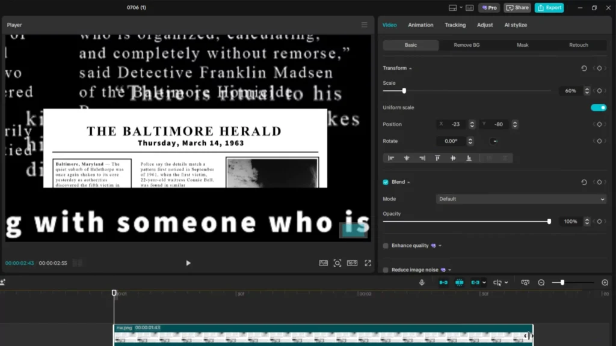Add a keyframe for Opacity
Screen dimensions: 616x346
click(x=599, y=222)
